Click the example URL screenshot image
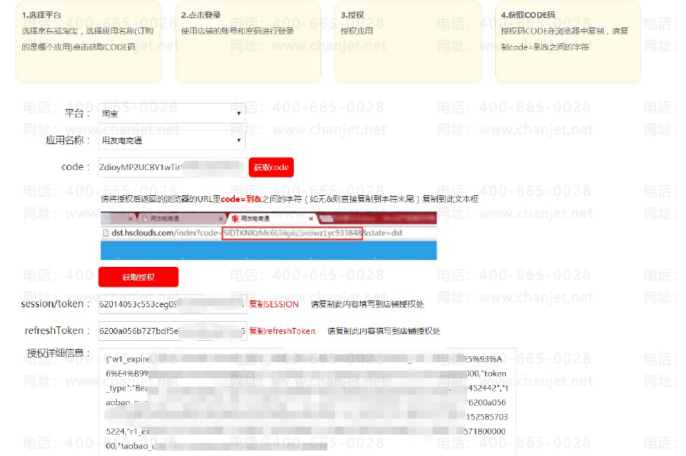 click(x=269, y=236)
